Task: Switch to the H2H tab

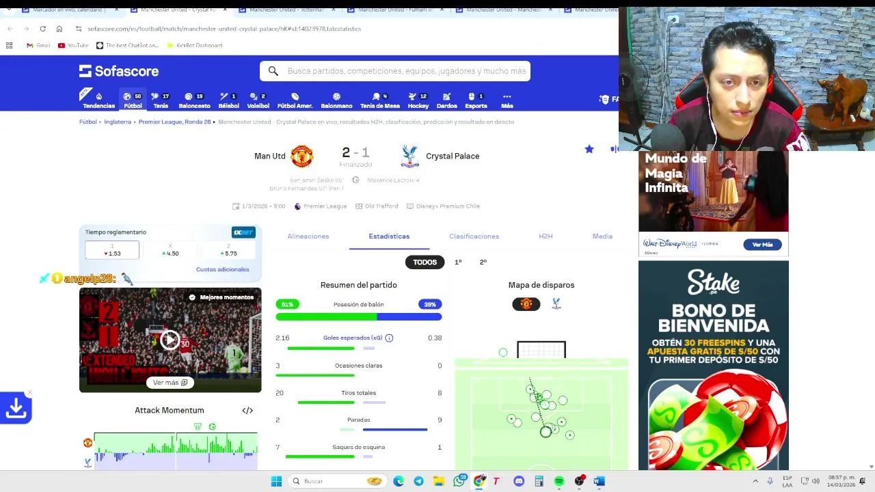Action: (x=546, y=236)
